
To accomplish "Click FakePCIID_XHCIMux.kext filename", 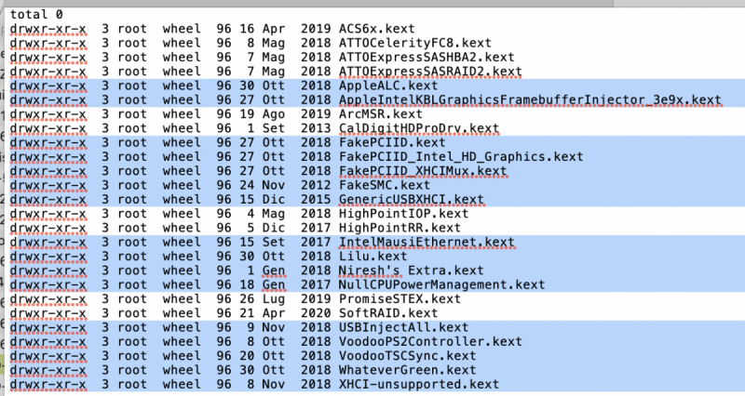I will pyautogui.click(x=423, y=171).
